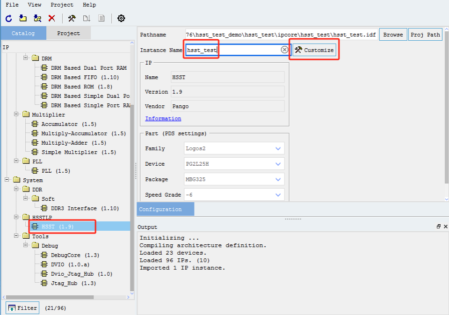Image resolution: width=449 pixels, height=315 pixels.
Task: Click the Proj Path button
Action: pos(425,35)
